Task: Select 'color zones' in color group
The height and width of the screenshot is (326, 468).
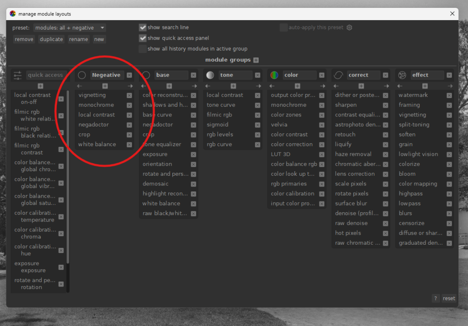Action: point(286,115)
